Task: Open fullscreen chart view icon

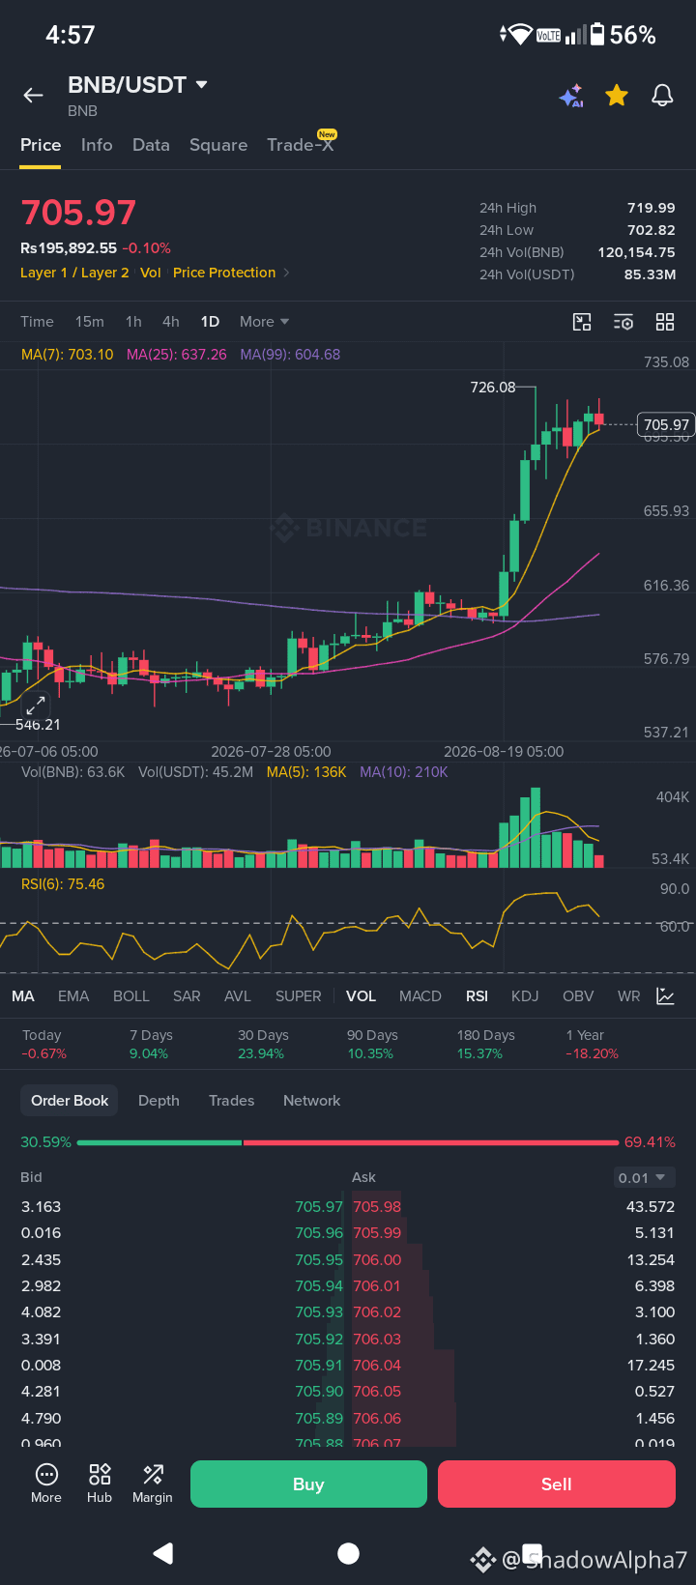Action: pos(582,322)
